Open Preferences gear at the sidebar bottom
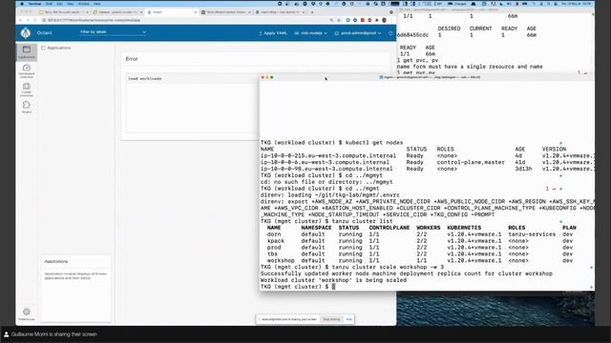The height and width of the screenshot is (343, 611). click(27, 314)
